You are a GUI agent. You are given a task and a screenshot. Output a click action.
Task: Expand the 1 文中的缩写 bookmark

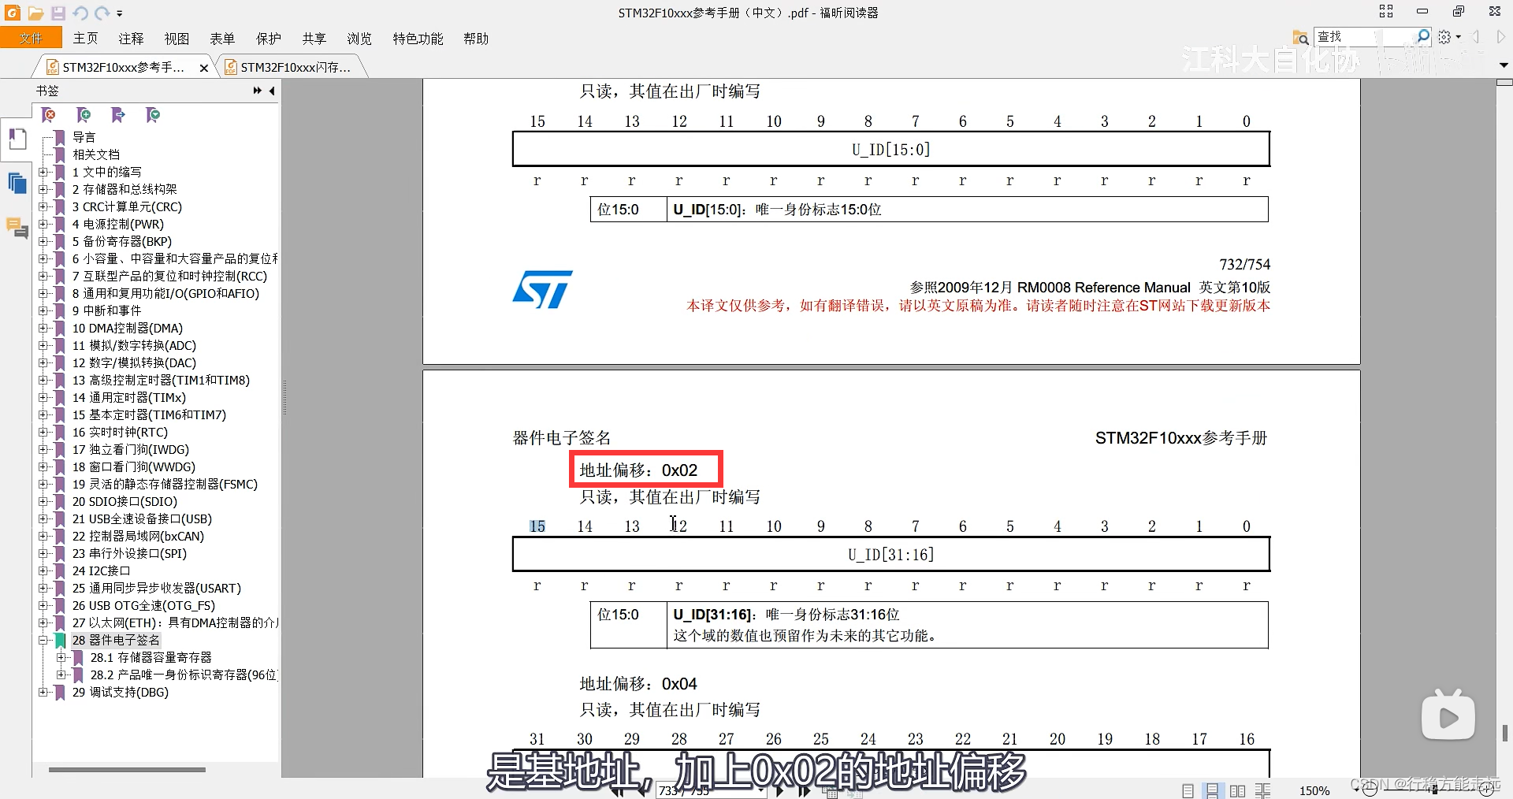pyautogui.click(x=43, y=172)
